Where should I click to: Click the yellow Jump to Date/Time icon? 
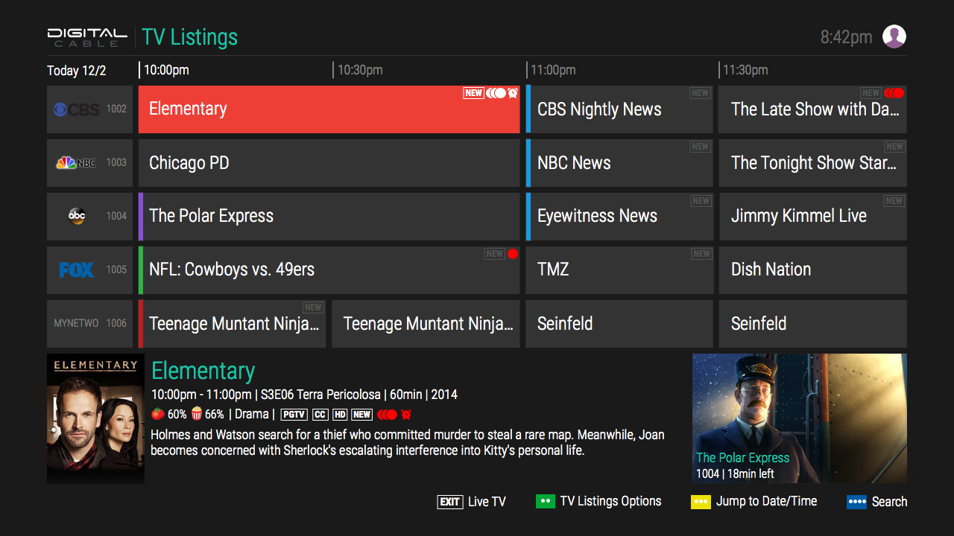pyautogui.click(x=701, y=502)
